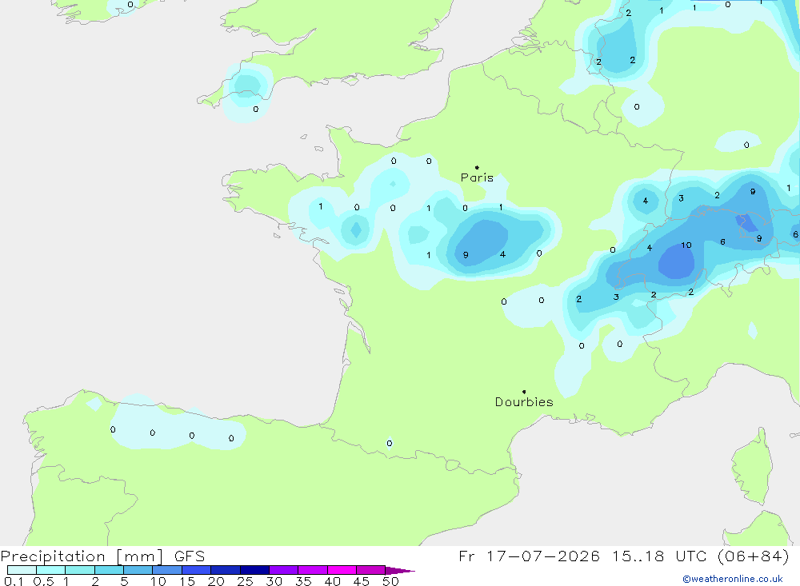Screen dimensions: 800x586
Task: Click the 10–15 mm legend color swatch
Action: coord(167,570)
